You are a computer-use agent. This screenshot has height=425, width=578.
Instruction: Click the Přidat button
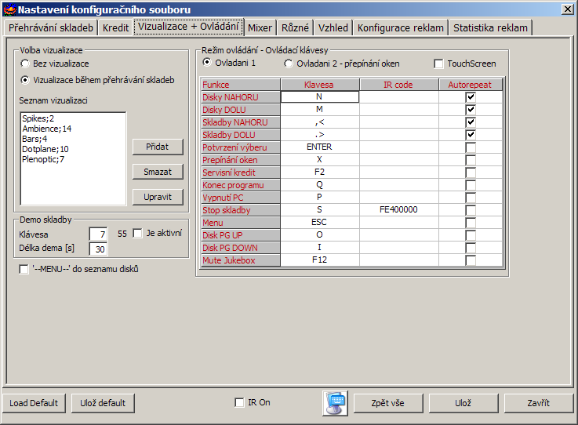[158, 147]
